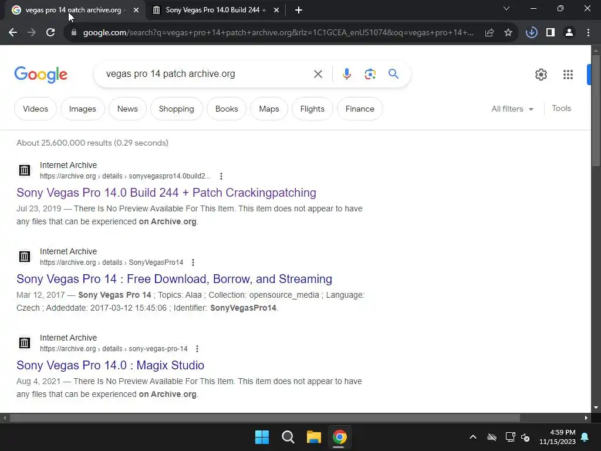Open Sony Vegas Pro 14.0 : Magix Studio link
Image resolution: width=601 pixels, height=451 pixels.
110,365
